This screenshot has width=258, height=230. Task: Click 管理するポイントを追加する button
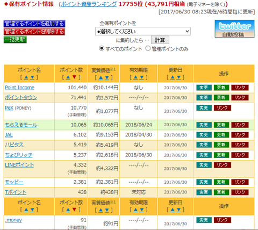(34, 24)
